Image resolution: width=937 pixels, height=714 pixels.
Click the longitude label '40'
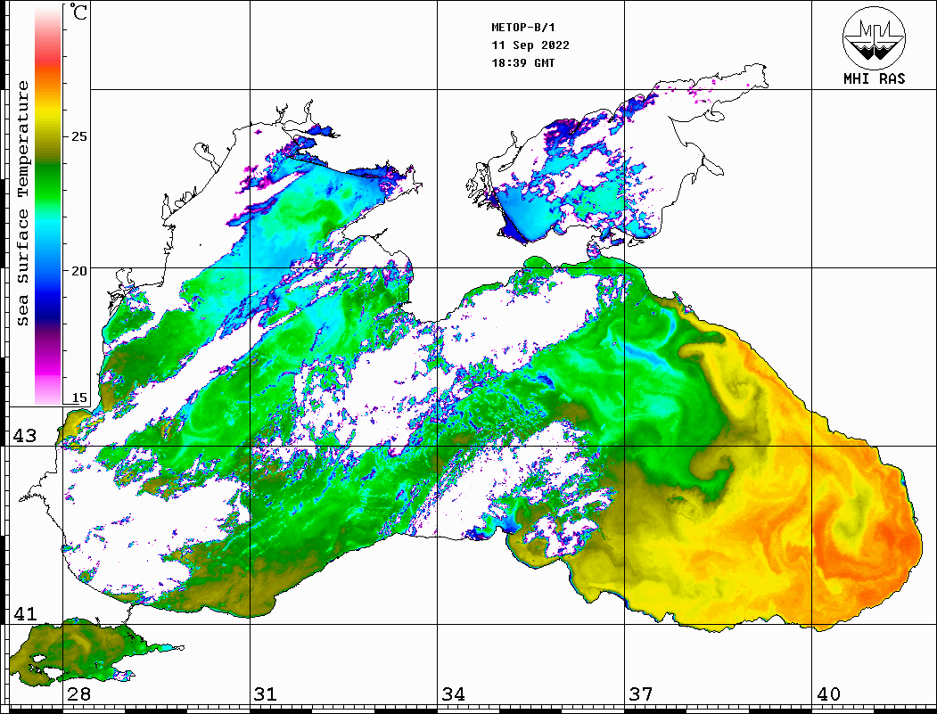pyautogui.click(x=828, y=693)
